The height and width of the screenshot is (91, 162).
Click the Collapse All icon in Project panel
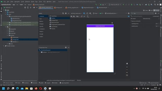(x=31, y=8)
